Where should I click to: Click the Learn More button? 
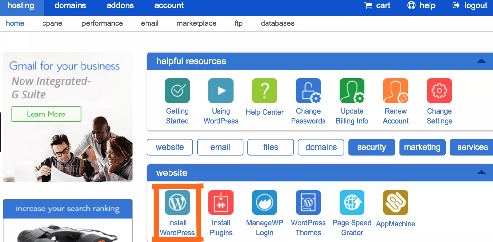point(46,114)
